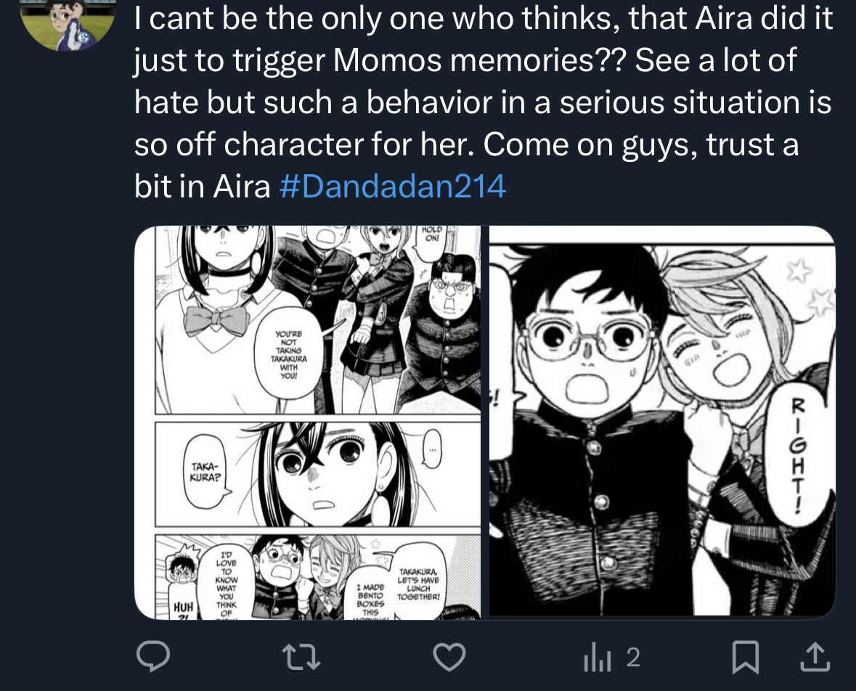Open the share arrow icon
This screenshot has width=856, height=691.
click(x=815, y=656)
